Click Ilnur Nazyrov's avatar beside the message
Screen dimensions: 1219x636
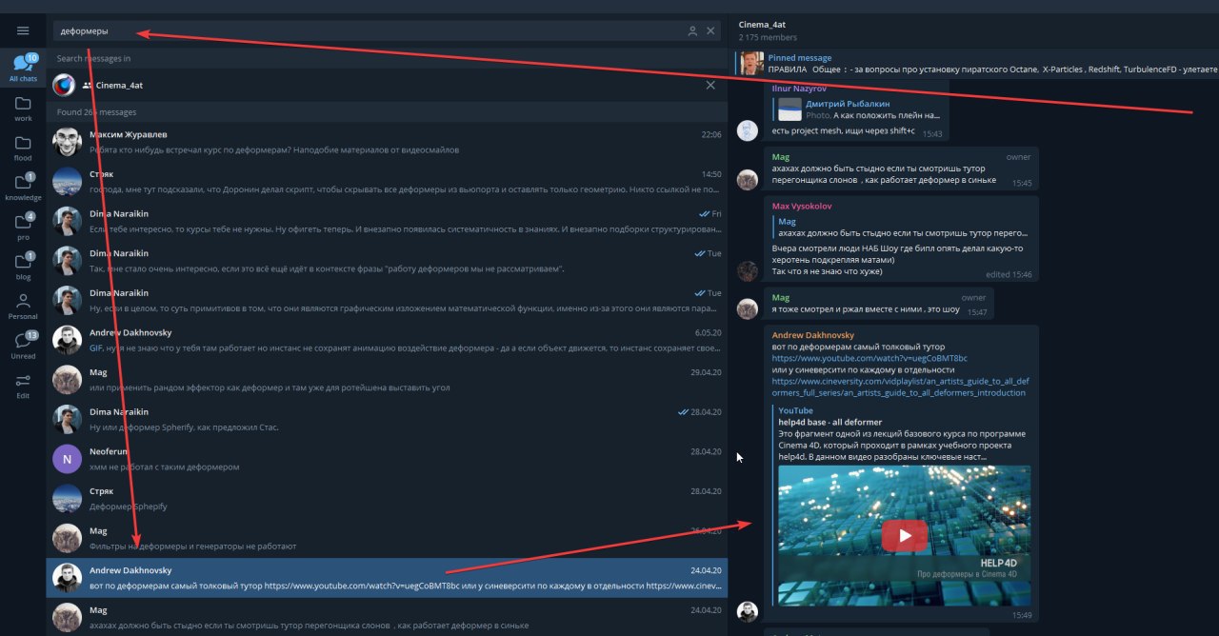748,131
